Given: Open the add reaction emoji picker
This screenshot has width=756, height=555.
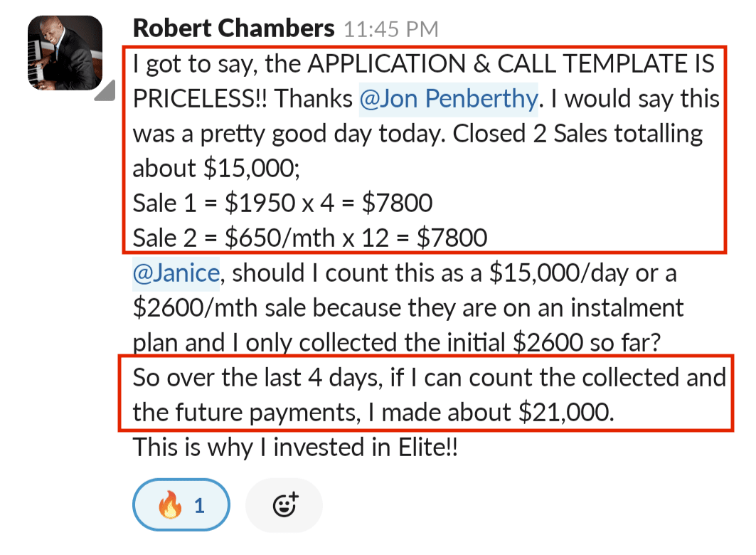Looking at the screenshot, I should tap(284, 505).
